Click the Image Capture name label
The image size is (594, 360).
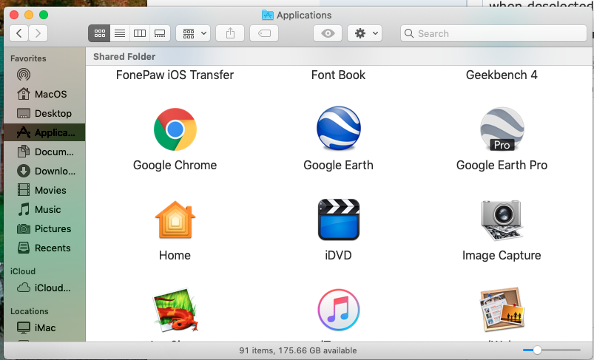[502, 256]
